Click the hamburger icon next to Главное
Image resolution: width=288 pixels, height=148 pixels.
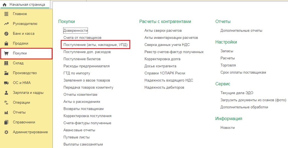pos(6,14)
